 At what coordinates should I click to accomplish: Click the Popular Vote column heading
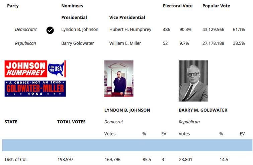pos(216,6)
